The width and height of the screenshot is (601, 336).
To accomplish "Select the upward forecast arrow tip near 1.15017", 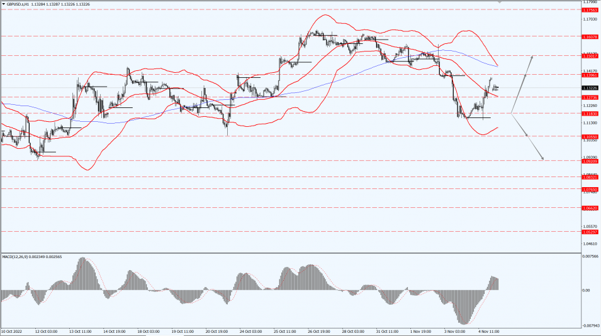I will (x=532, y=57).
